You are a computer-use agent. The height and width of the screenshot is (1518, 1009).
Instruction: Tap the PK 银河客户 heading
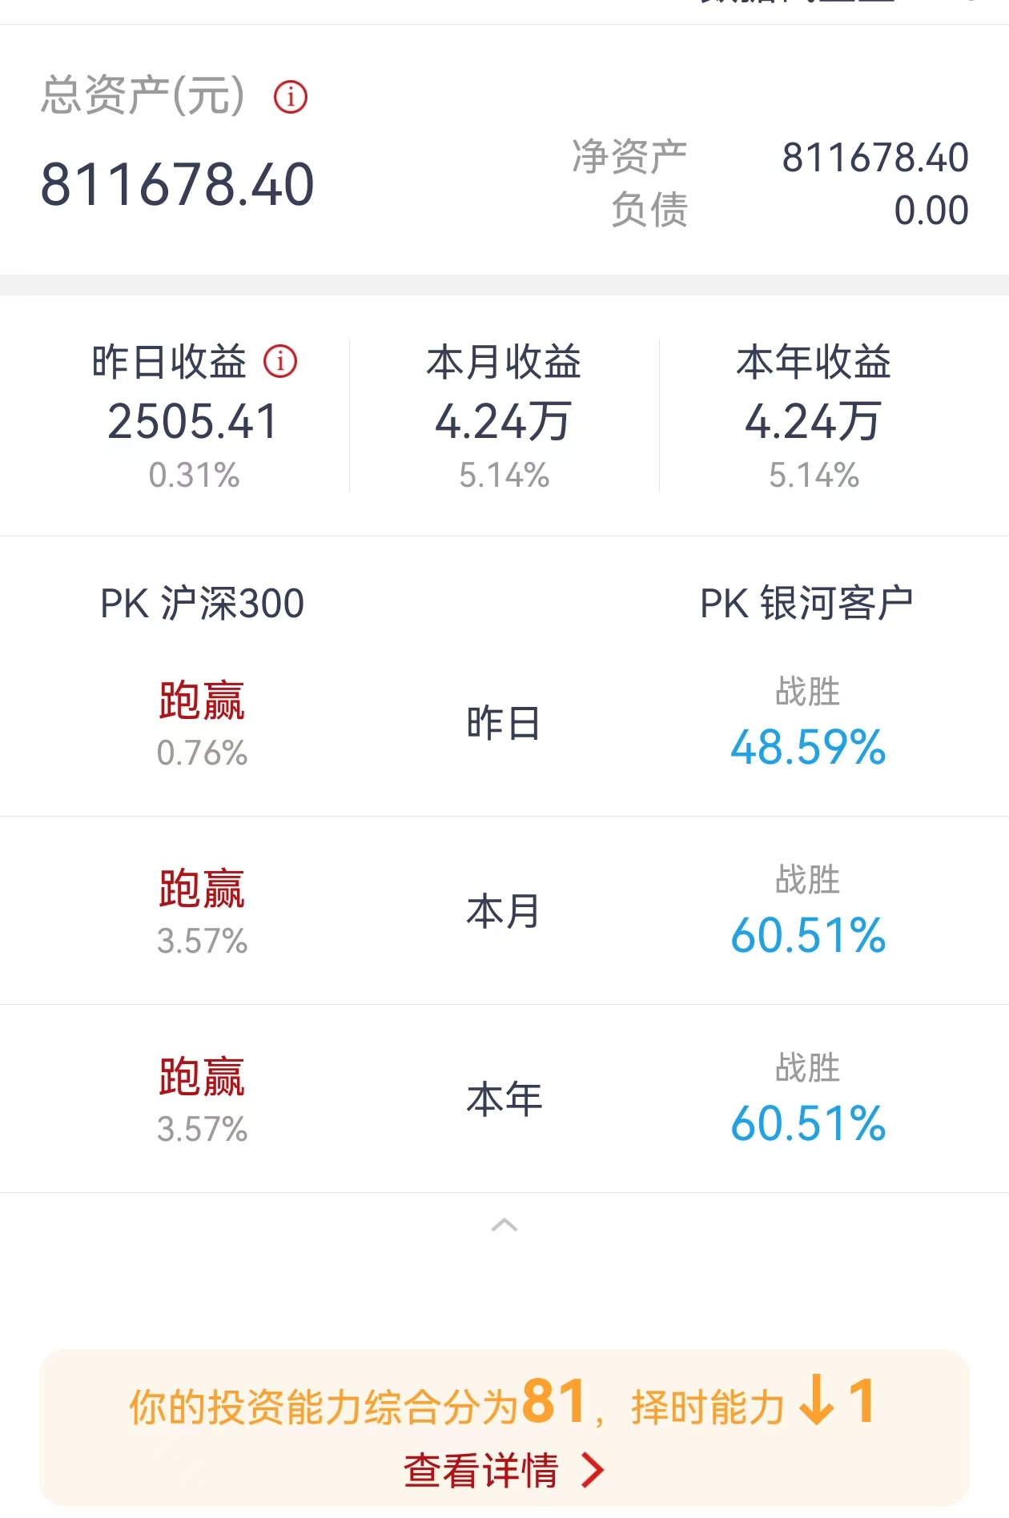pyautogui.click(x=806, y=604)
